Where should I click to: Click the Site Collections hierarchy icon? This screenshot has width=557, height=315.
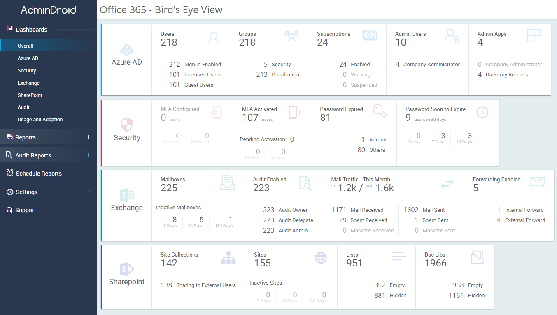228,258
